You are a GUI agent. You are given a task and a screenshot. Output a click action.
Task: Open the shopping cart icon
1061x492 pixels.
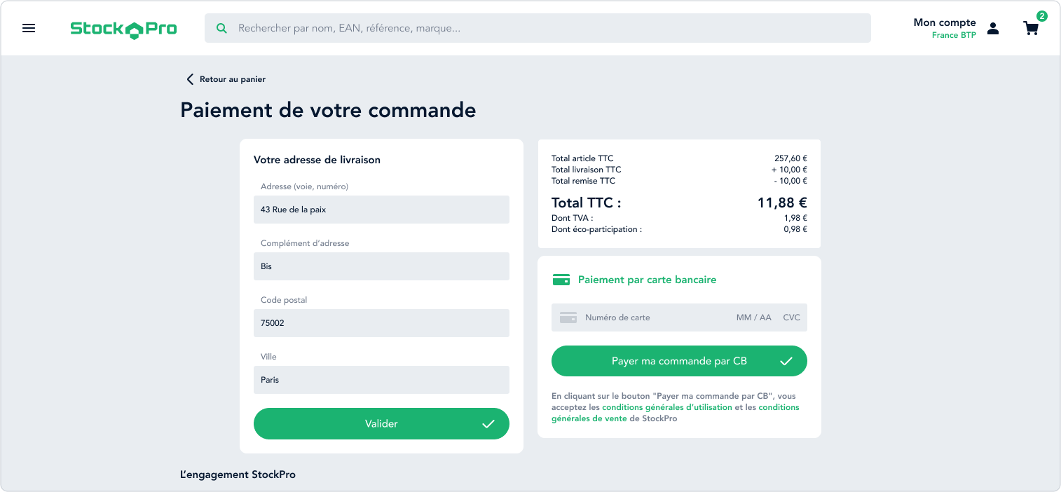coord(1030,29)
